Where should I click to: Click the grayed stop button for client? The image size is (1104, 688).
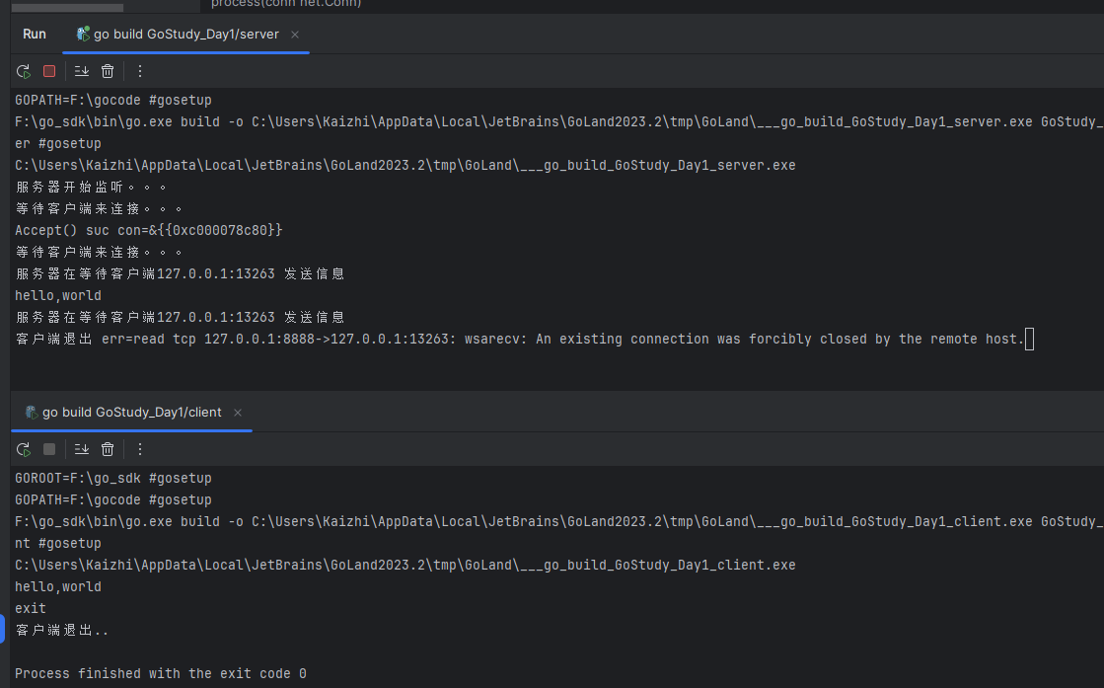coord(49,449)
